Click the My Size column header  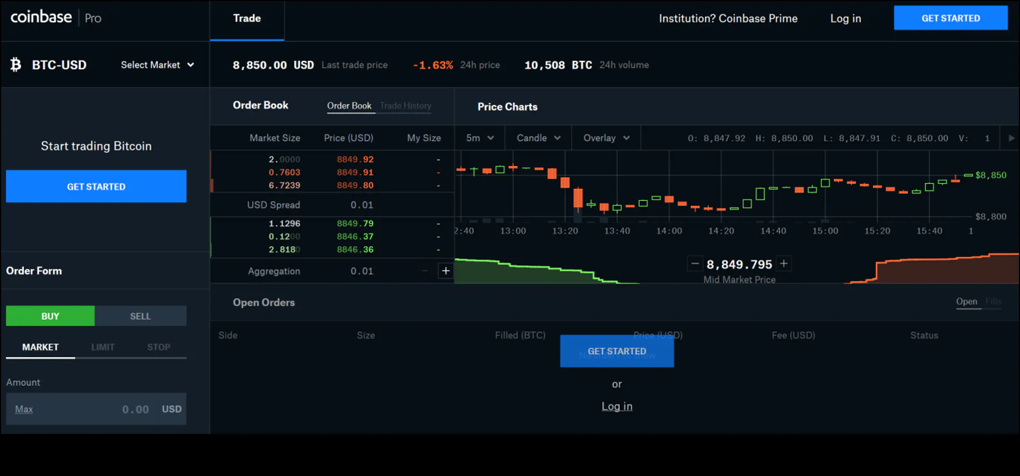tap(424, 138)
